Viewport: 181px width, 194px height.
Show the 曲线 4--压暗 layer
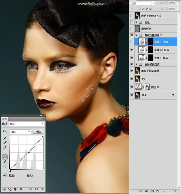132,42
